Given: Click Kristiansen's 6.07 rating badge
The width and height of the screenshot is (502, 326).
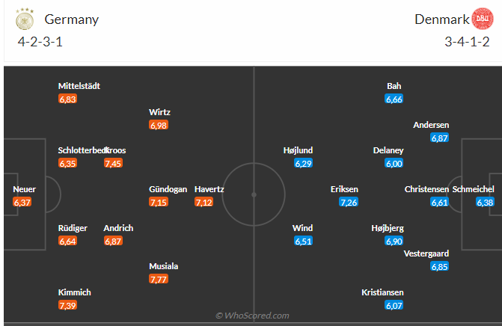Looking at the screenshot, I should 394,305.
